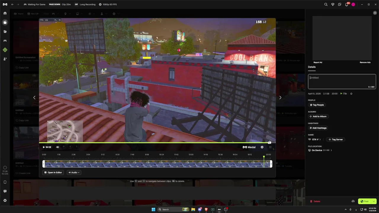Open the notifications bell
The height and width of the screenshot is (213, 379).
[346, 4]
